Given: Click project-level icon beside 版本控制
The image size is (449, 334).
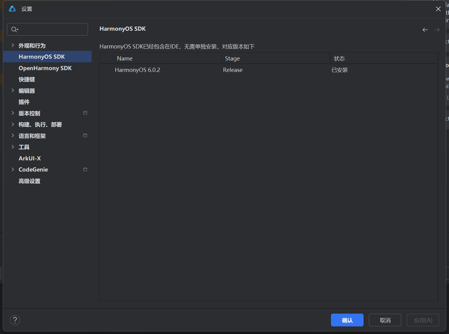Looking at the screenshot, I should pos(85,113).
